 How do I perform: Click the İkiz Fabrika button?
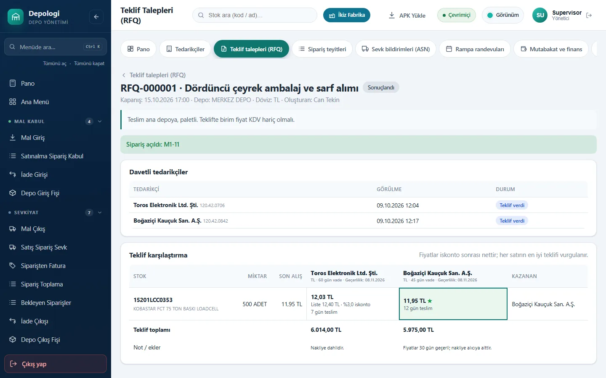point(347,15)
